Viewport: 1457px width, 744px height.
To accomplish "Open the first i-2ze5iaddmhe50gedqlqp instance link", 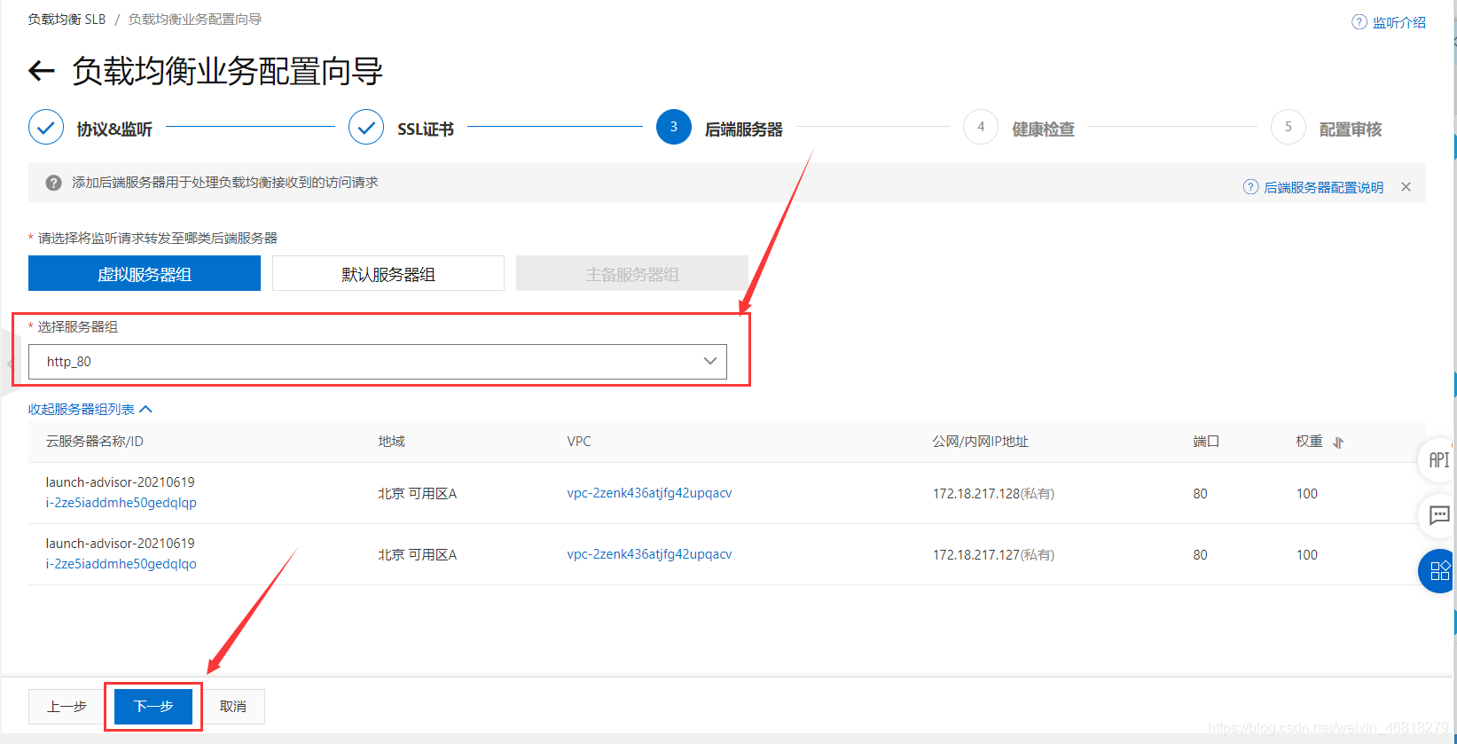I will click(x=121, y=503).
